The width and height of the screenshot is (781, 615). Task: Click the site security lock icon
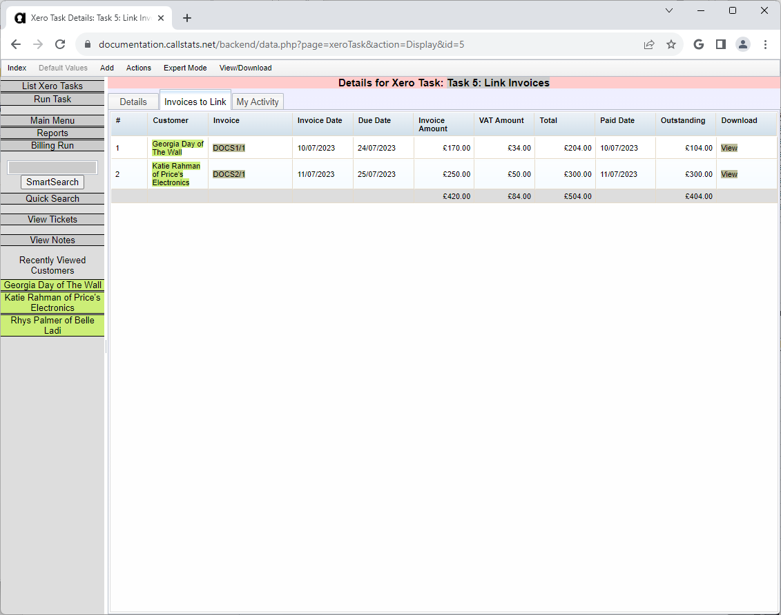click(x=87, y=44)
